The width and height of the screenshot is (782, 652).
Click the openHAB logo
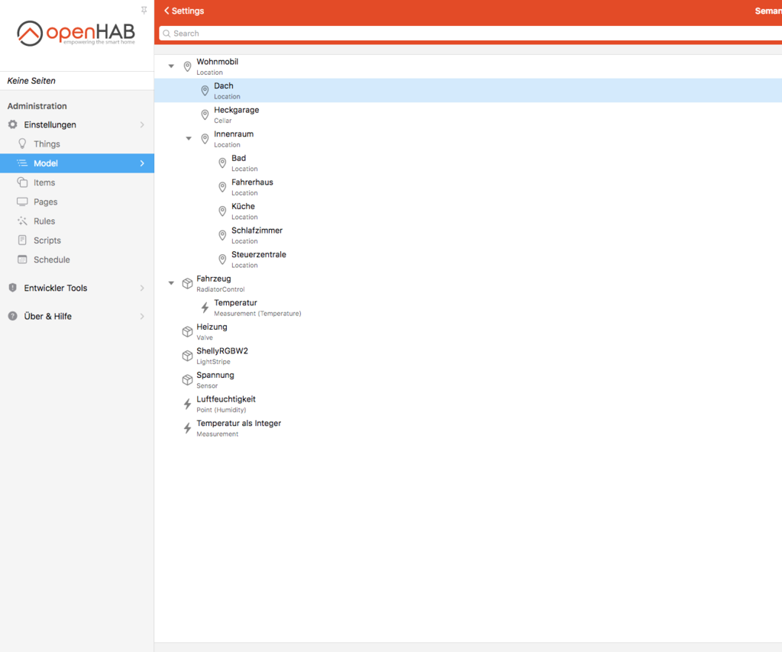coord(76,34)
